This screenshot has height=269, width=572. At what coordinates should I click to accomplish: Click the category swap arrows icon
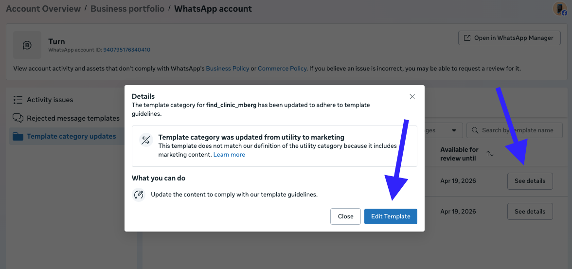tap(146, 141)
